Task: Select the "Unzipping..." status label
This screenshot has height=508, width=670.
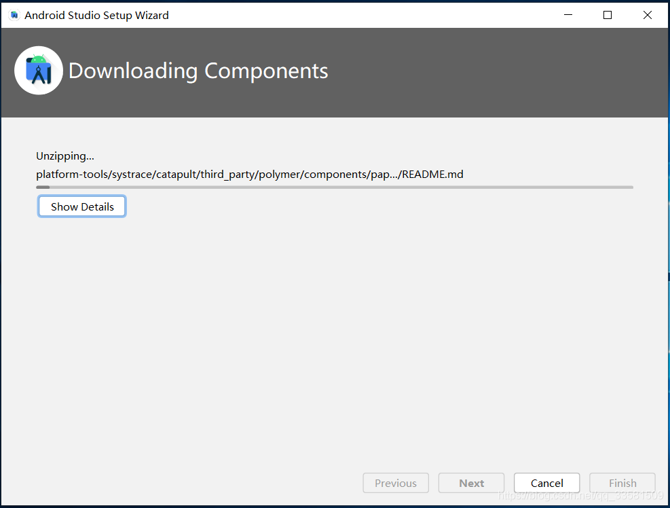Action: point(65,156)
